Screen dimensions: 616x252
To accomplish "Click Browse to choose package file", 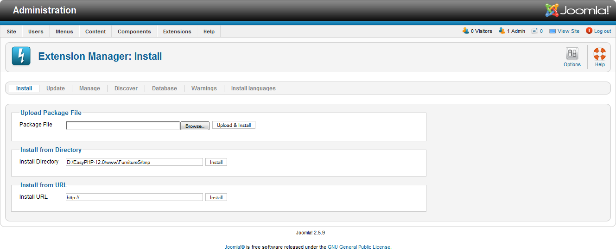I will coord(195,126).
